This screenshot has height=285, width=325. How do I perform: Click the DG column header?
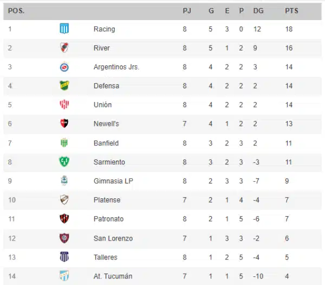click(258, 11)
